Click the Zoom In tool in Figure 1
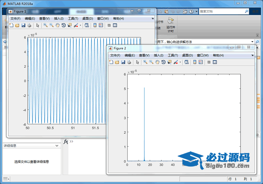 coord(45,25)
